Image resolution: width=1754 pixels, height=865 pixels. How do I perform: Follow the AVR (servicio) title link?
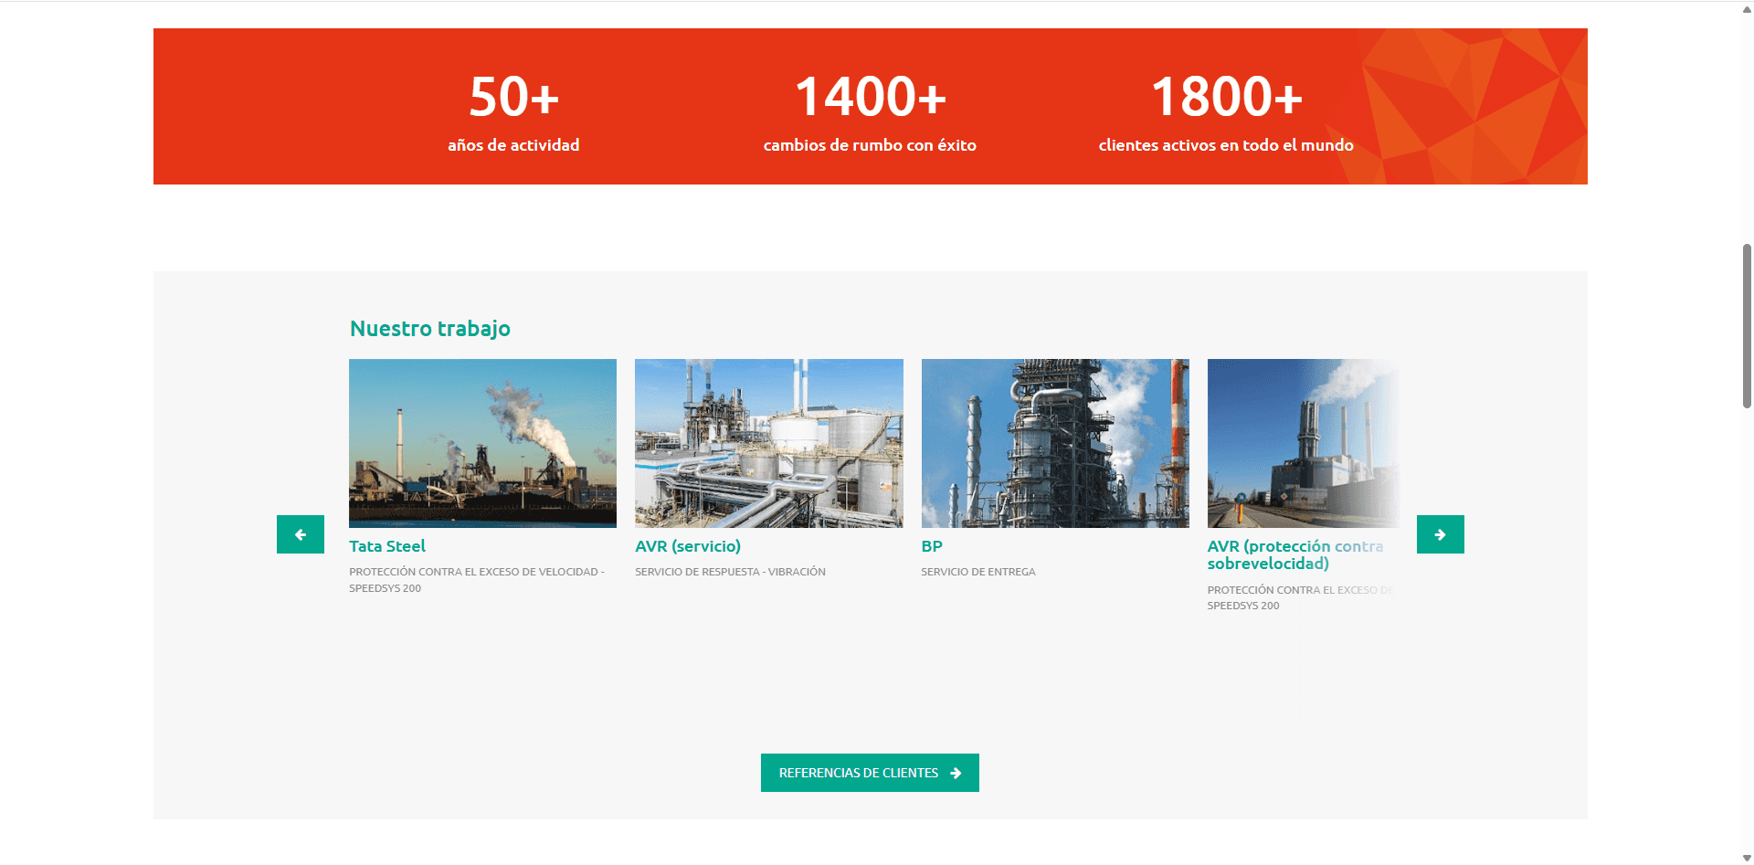point(688,546)
